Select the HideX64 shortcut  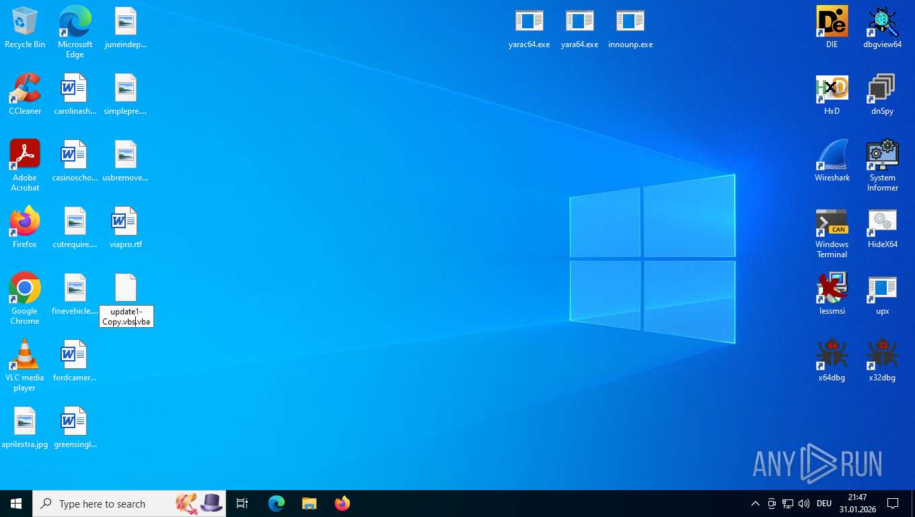883,228
